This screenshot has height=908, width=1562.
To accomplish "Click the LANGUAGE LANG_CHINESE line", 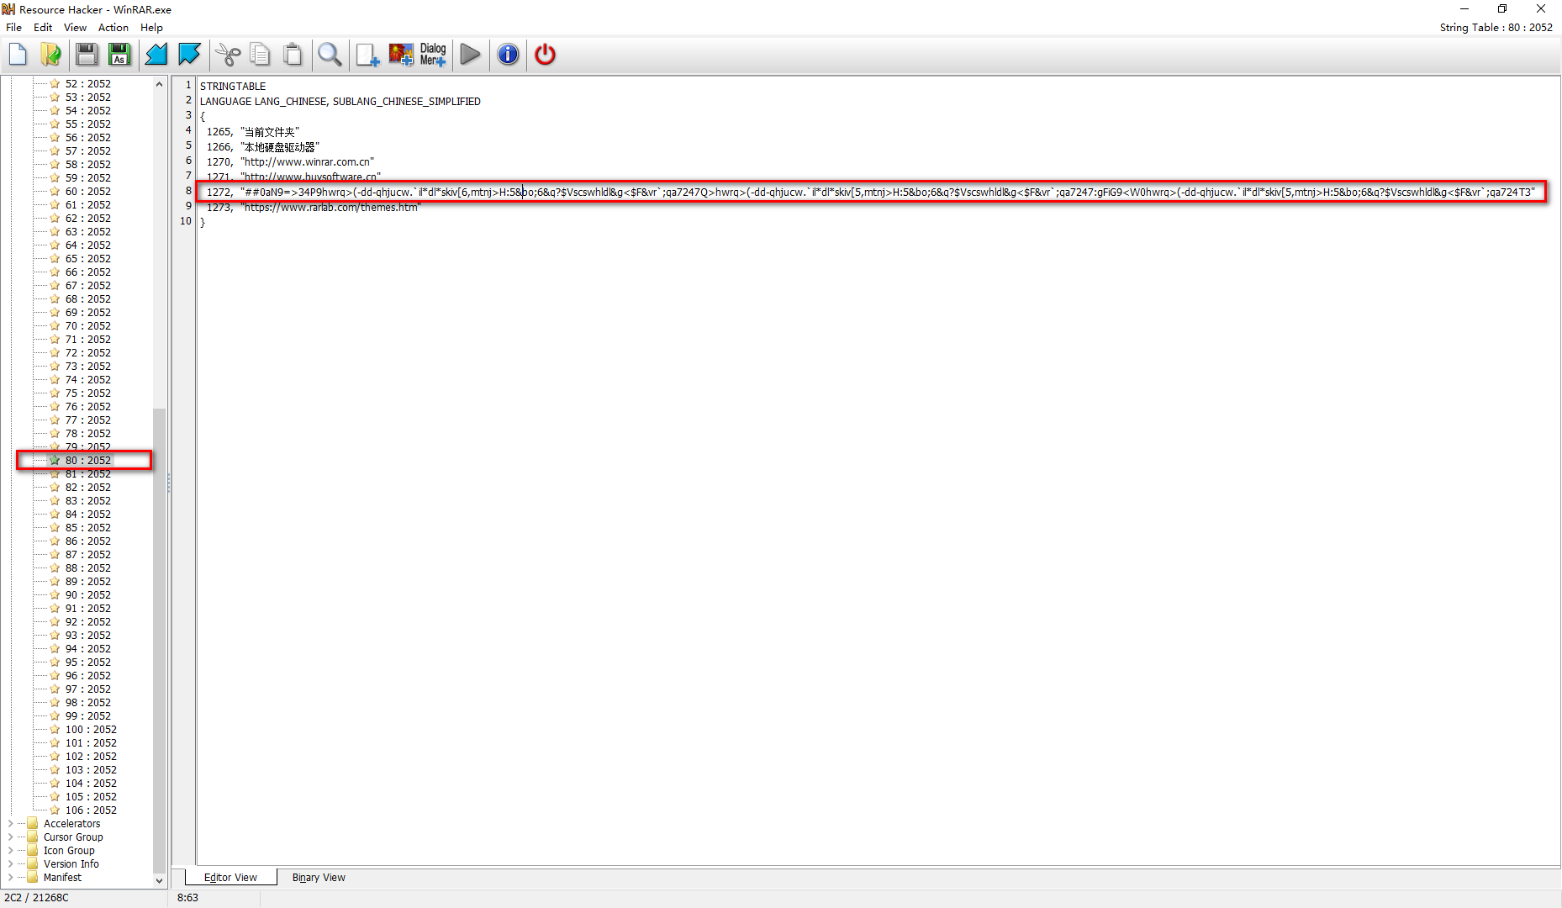I will click(340, 101).
